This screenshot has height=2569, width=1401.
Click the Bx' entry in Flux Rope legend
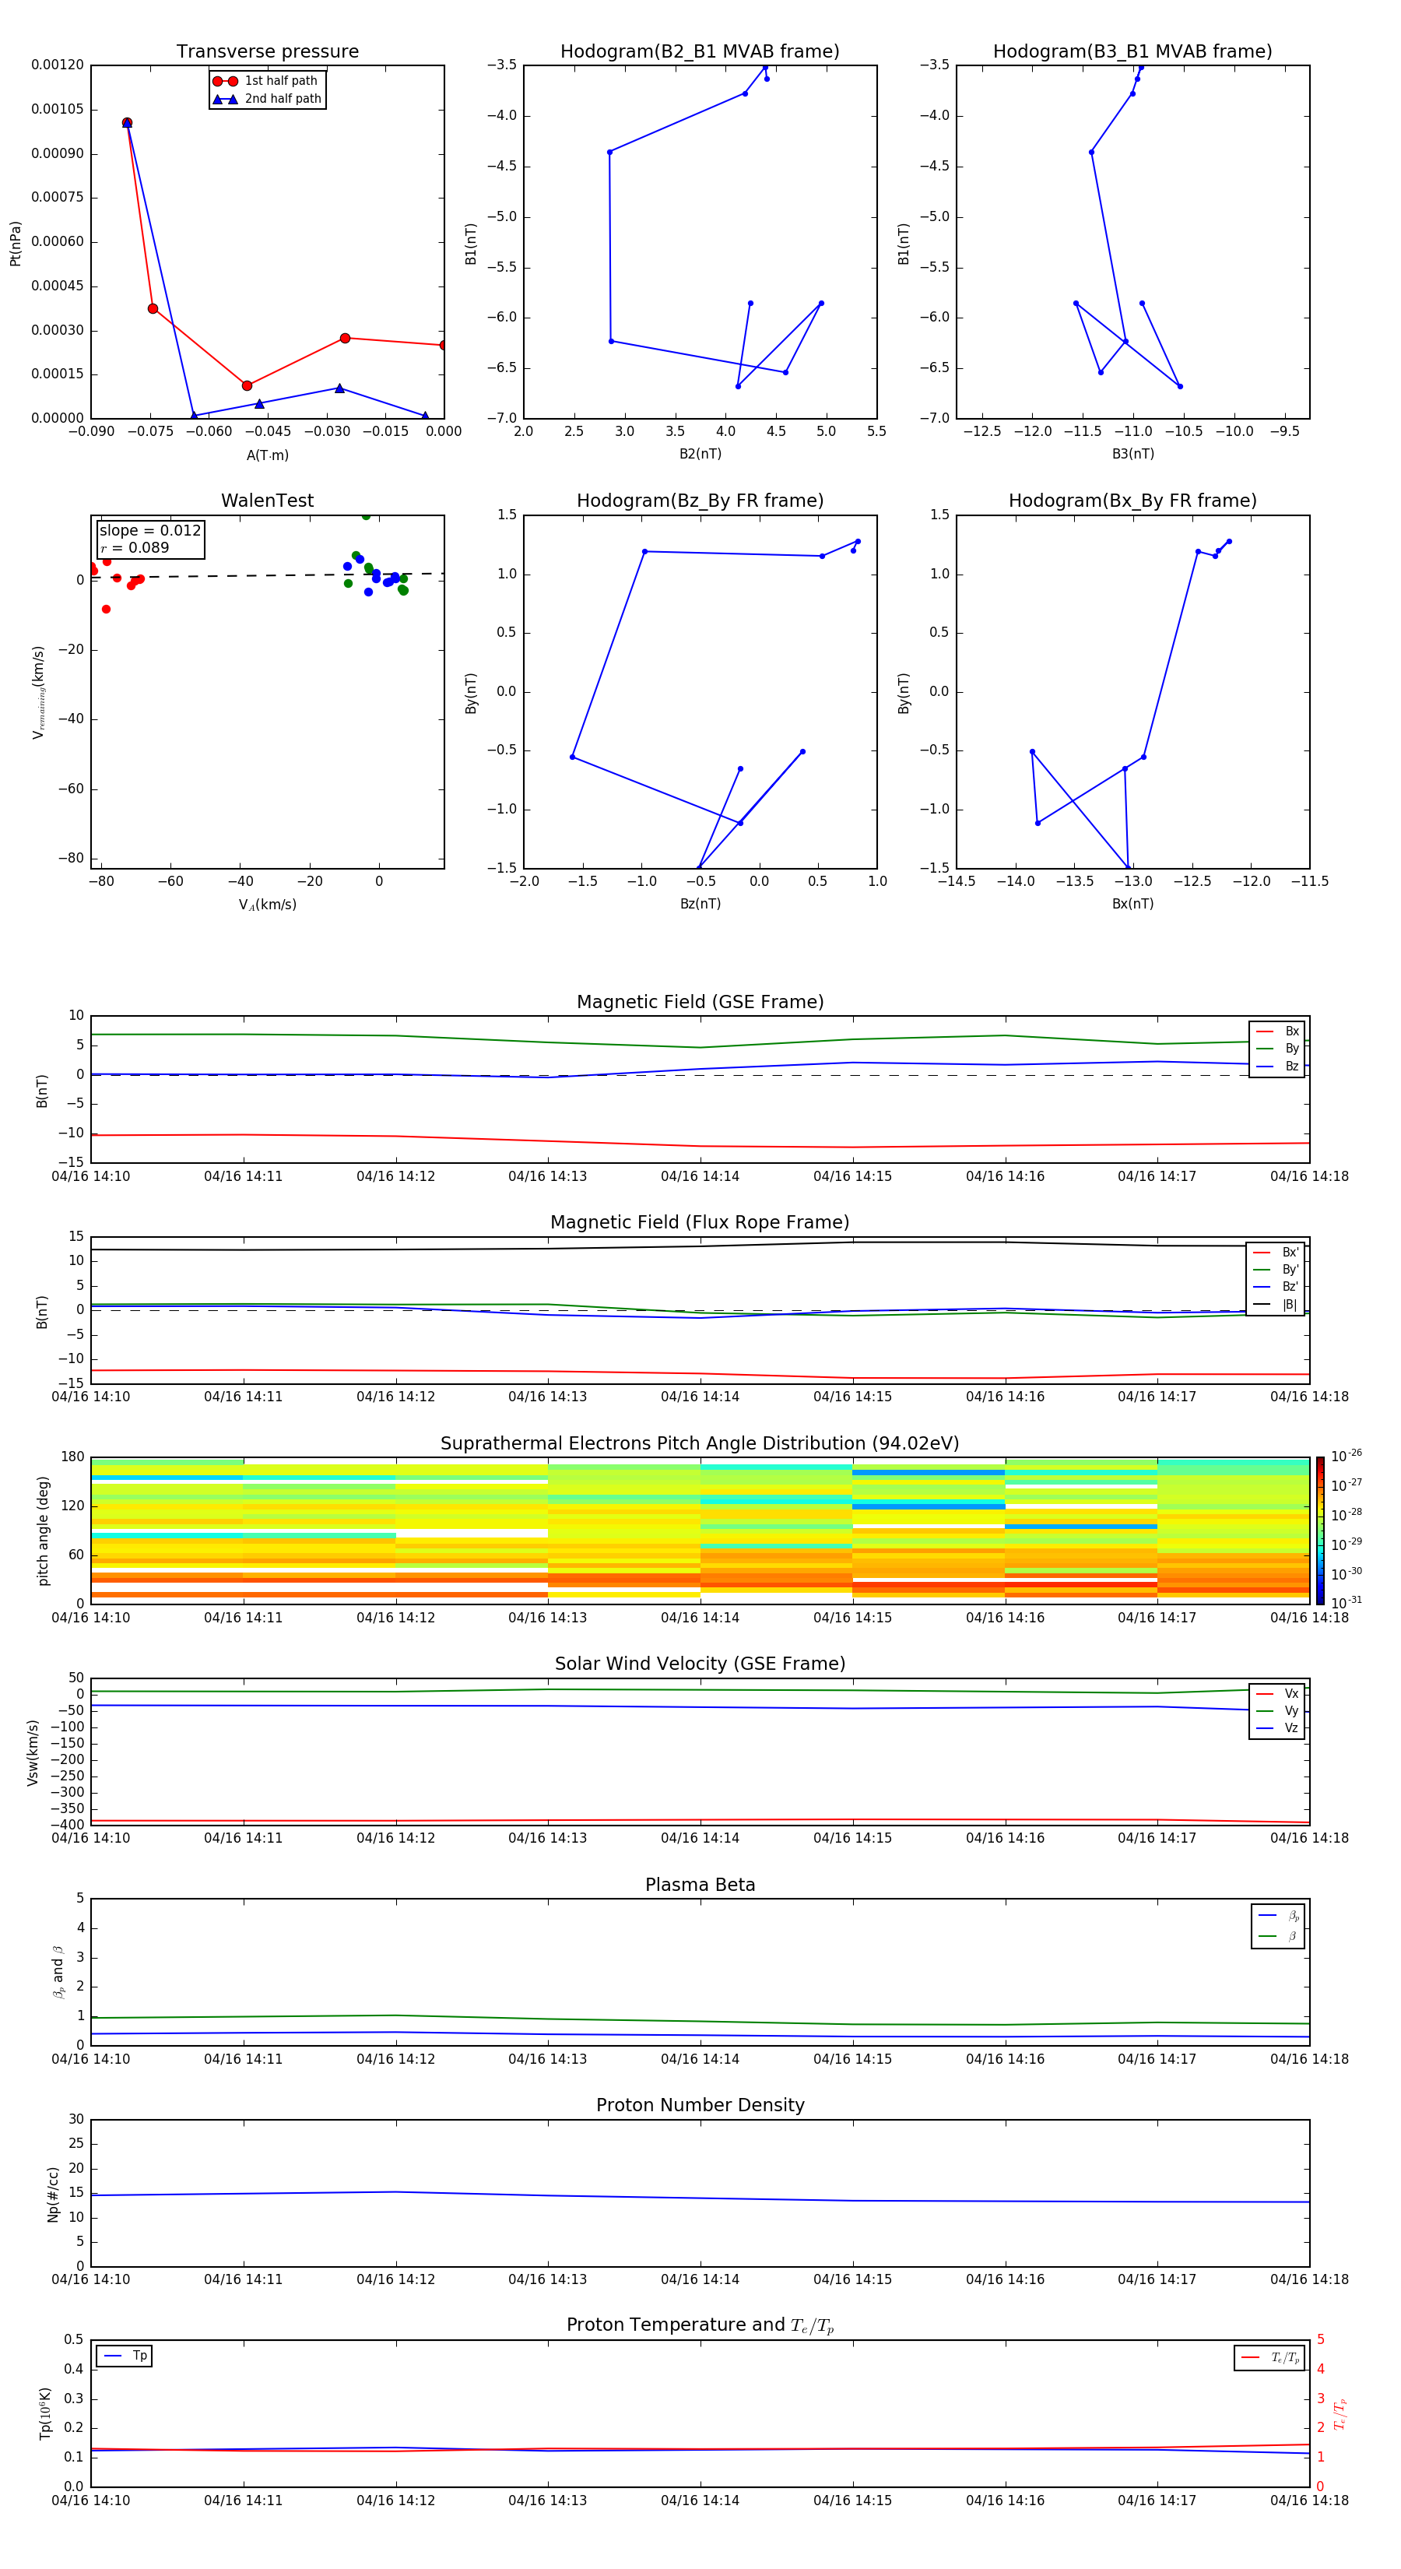click(1276, 1253)
